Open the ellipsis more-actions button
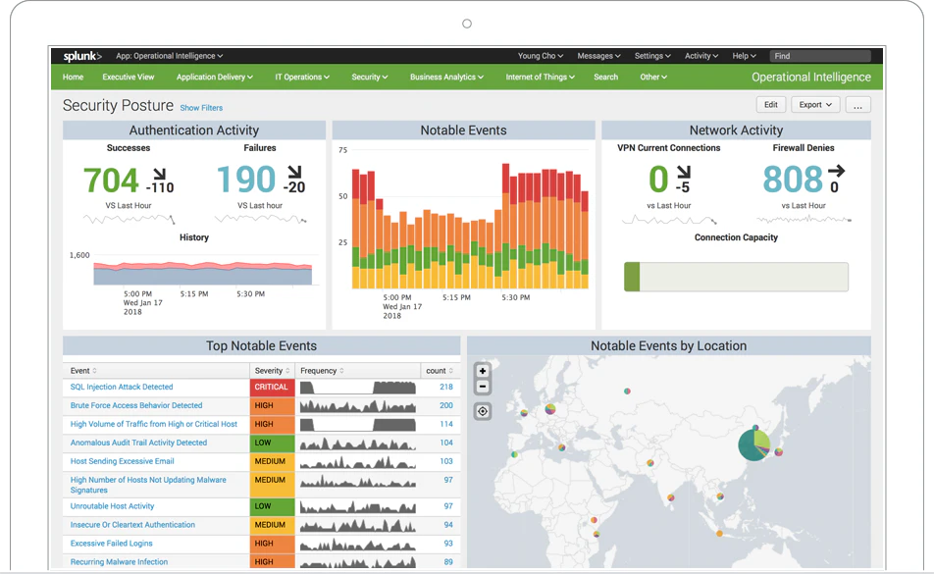 858,104
